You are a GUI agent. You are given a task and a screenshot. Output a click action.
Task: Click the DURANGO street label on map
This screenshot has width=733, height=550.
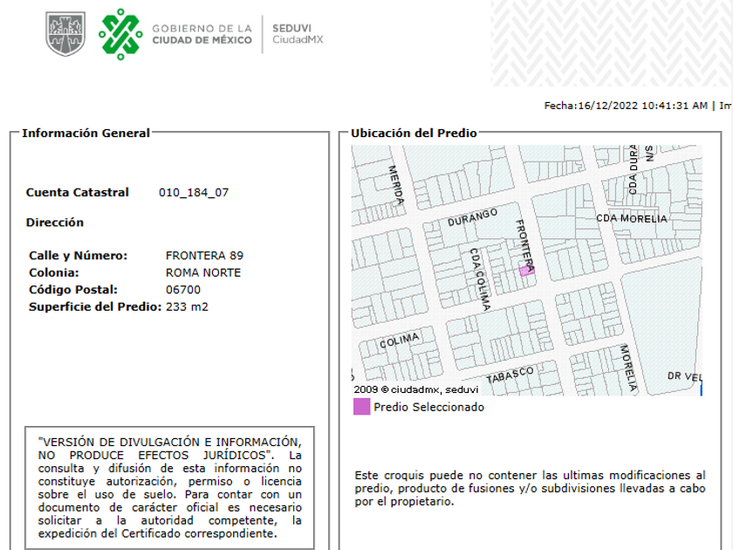point(472,217)
